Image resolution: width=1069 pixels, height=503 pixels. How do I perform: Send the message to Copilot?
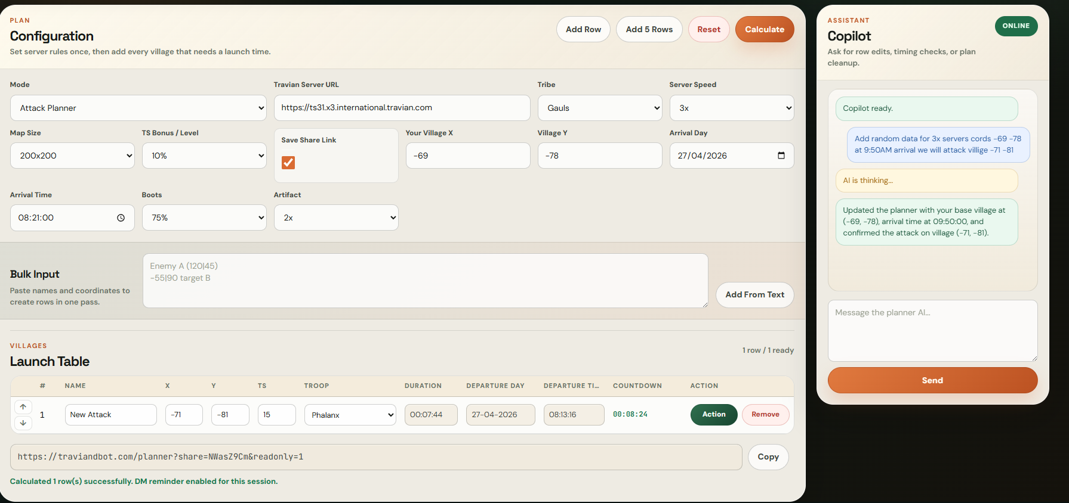coord(932,380)
